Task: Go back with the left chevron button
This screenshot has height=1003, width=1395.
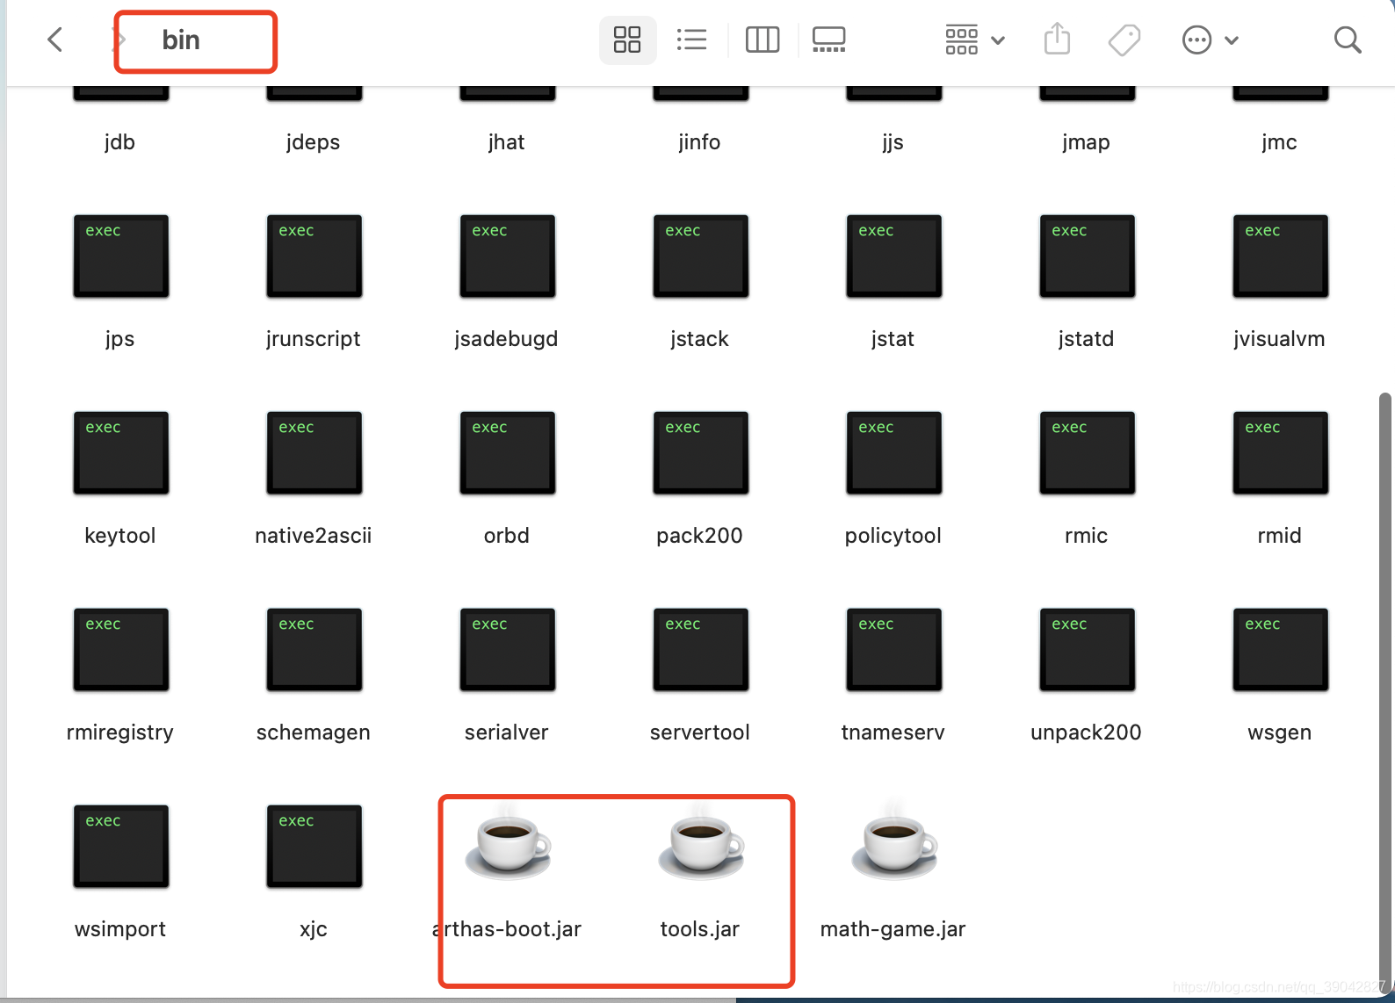Action: (54, 40)
